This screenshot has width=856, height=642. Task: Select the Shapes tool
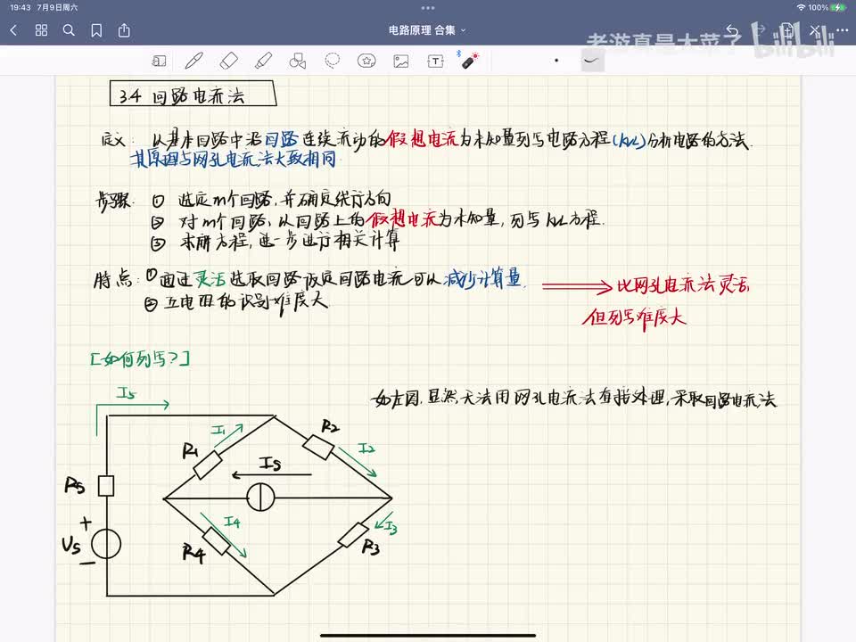click(298, 61)
